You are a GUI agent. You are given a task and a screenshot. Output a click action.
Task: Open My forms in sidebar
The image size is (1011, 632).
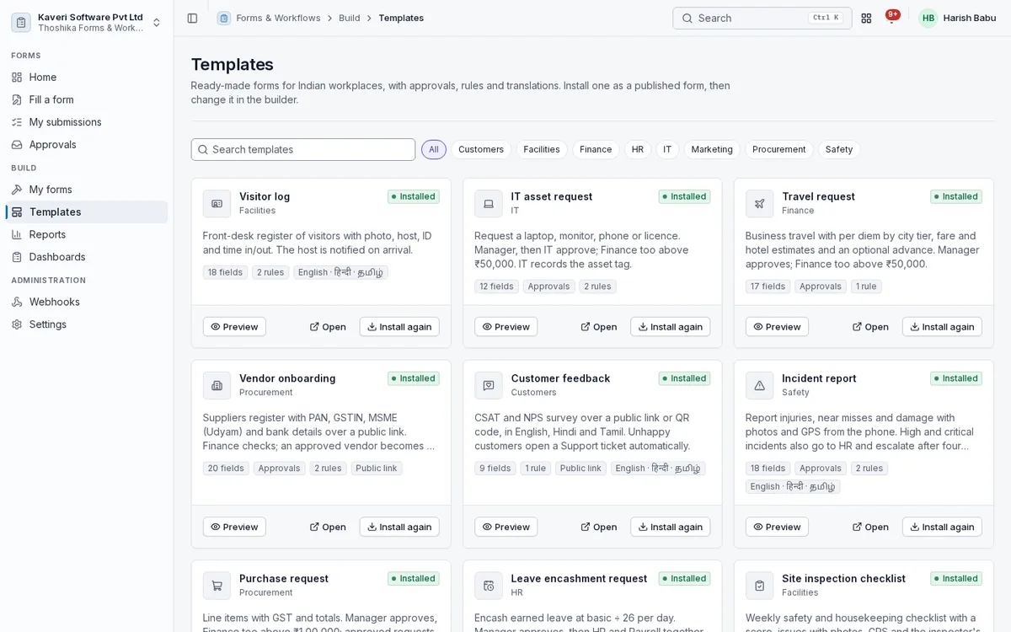tap(87, 190)
